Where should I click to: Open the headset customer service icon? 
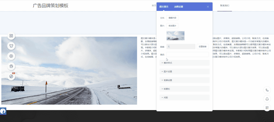tap(267, 99)
